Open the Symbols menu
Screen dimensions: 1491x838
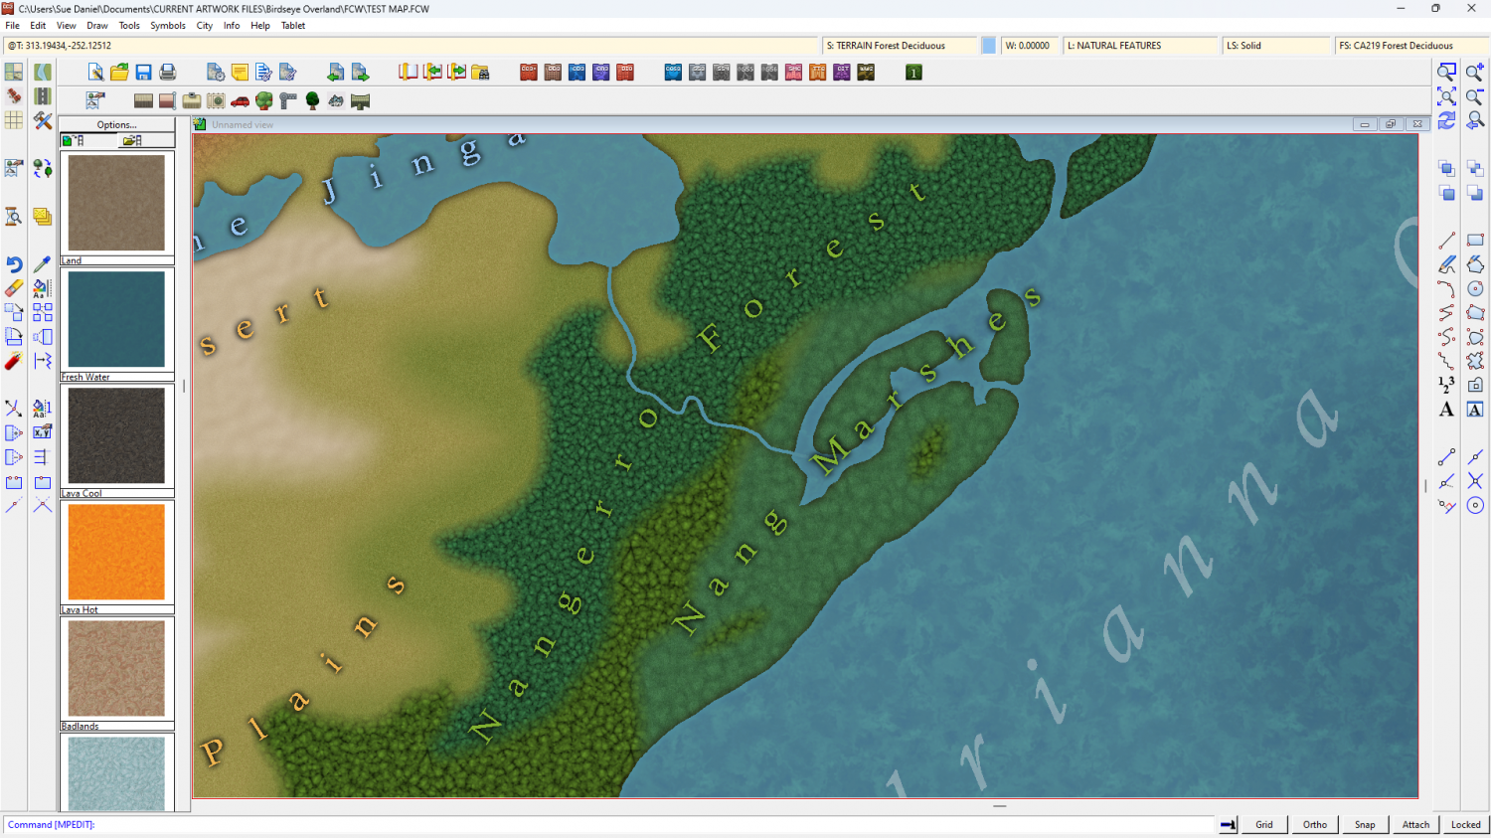[x=168, y=26]
